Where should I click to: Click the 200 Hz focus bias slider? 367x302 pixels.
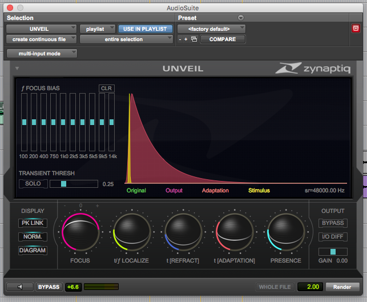click(34, 122)
